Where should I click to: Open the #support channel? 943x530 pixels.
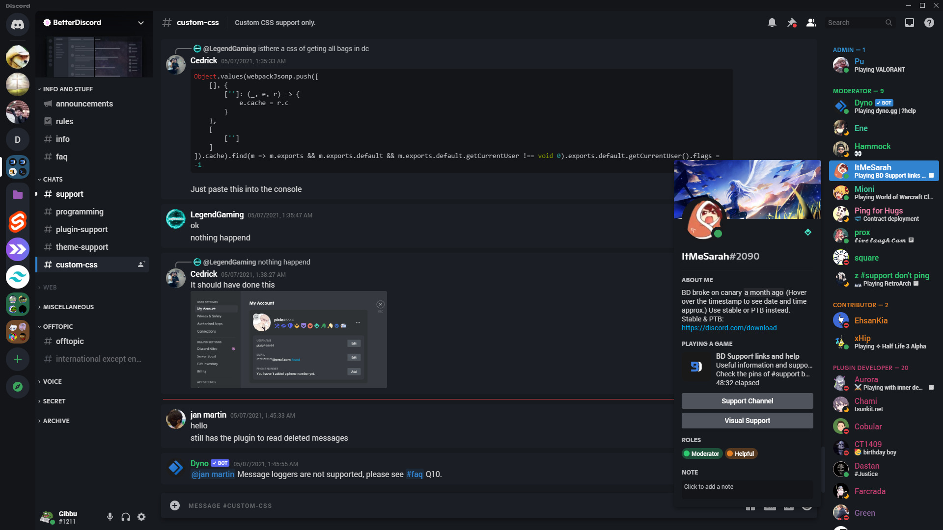tap(69, 193)
